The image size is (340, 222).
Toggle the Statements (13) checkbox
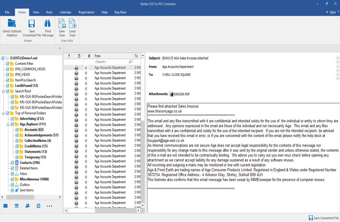tap(17, 152)
